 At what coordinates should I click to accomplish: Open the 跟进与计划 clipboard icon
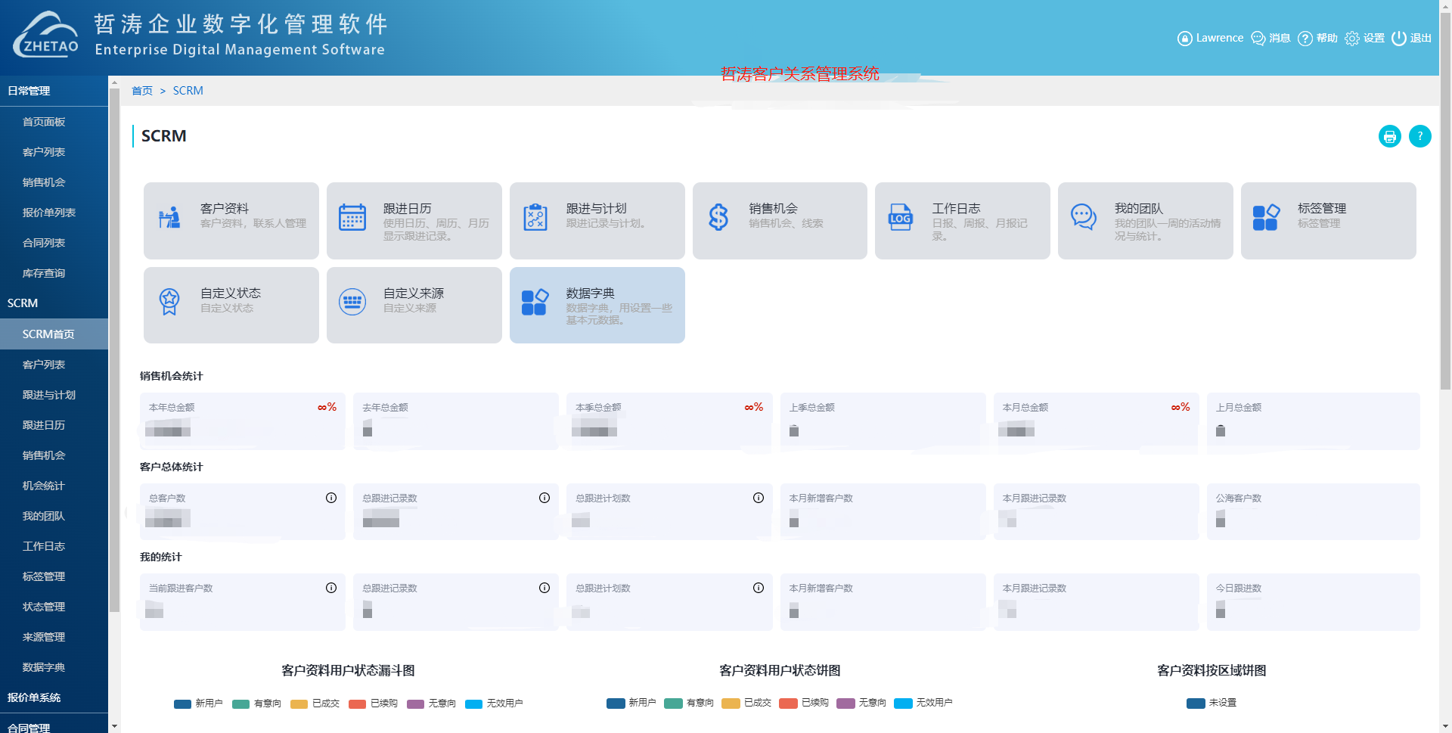[x=535, y=217]
